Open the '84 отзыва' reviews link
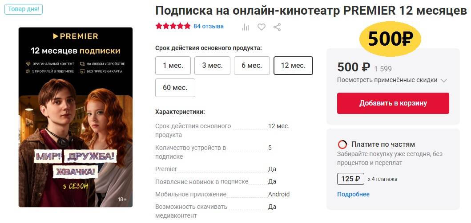 point(209,26)
